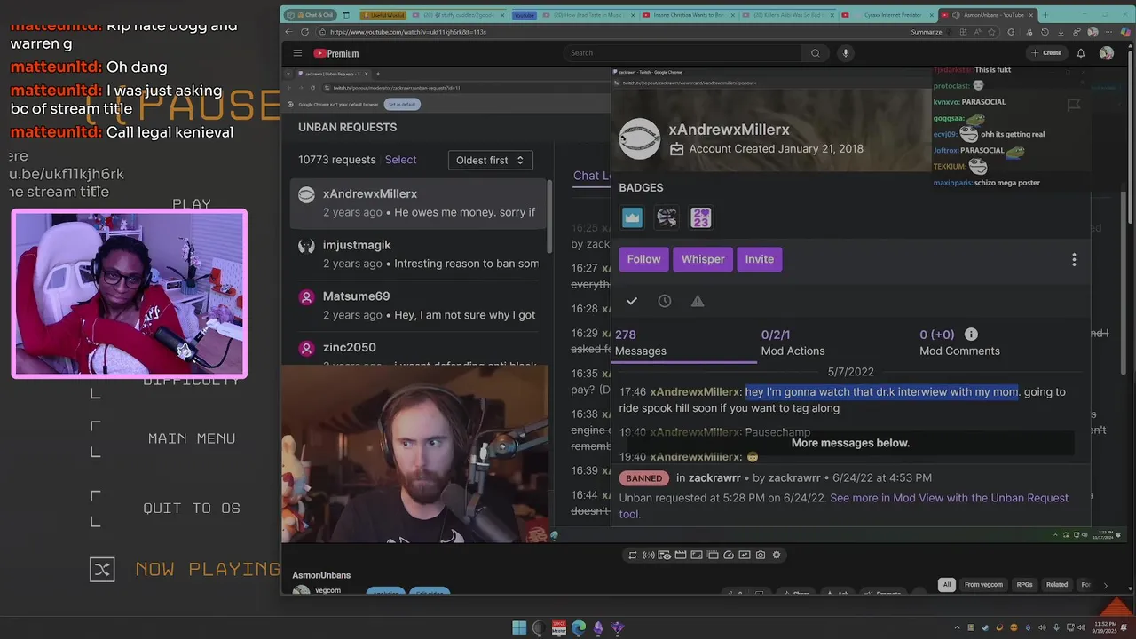Click the info icon beside Mod Comments
Viewport: 1136px width, 639px height.
click(971, 335)
